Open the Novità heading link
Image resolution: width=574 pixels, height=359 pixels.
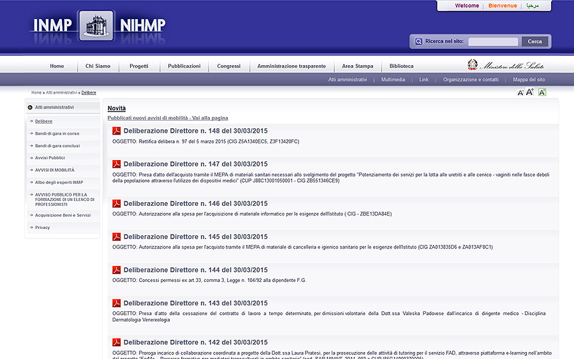click(117, 108)
